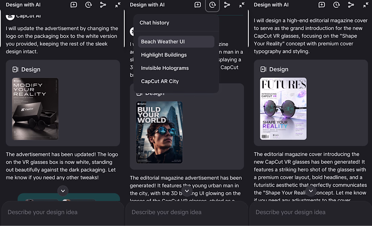Viewport: 372px width, 226px height.
Task: Open chat history in right panel
Action: (336, 5)
